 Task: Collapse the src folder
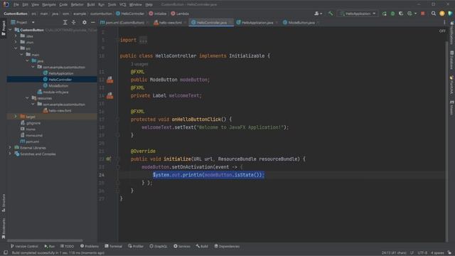coord(16,48)
